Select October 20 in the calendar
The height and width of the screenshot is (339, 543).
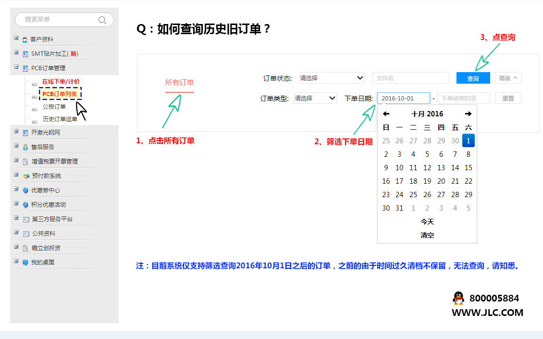tap(441, 181)
